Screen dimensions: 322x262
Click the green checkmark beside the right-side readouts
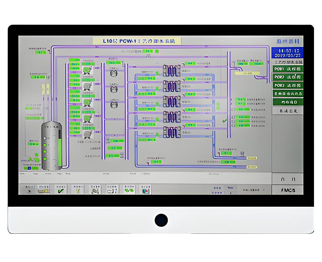coord(224,121)
